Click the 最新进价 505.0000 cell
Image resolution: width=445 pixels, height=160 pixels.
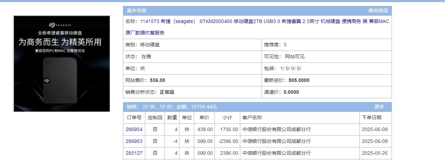point(327,80)
